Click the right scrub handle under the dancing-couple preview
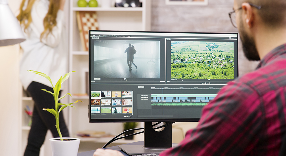The width and height of the screenshot is (286, 156). coord(163,81)
